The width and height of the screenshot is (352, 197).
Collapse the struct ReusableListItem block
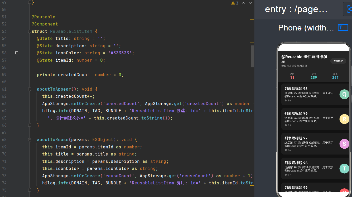point(30,32)
